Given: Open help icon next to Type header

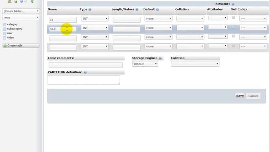Looking at the screenshot, I should pos(90,9).
